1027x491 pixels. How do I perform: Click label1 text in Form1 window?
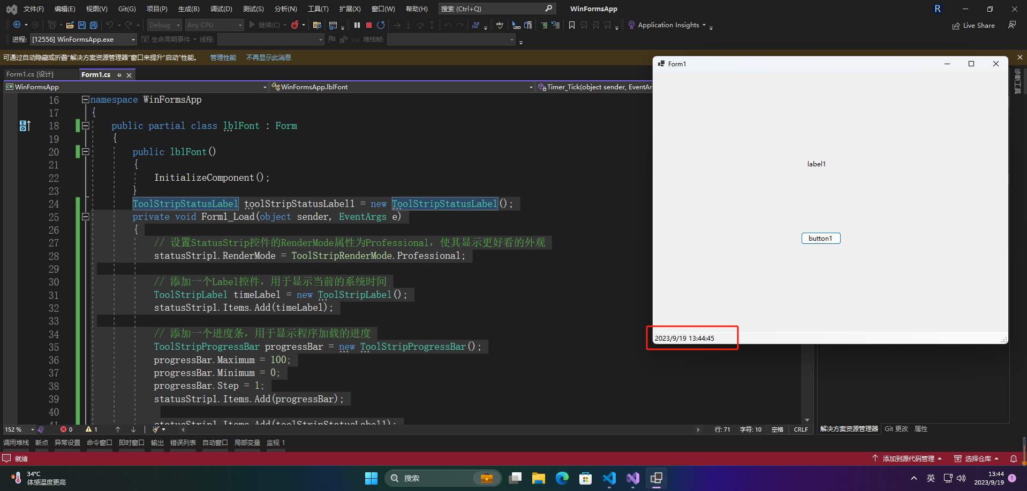(817, 164)
